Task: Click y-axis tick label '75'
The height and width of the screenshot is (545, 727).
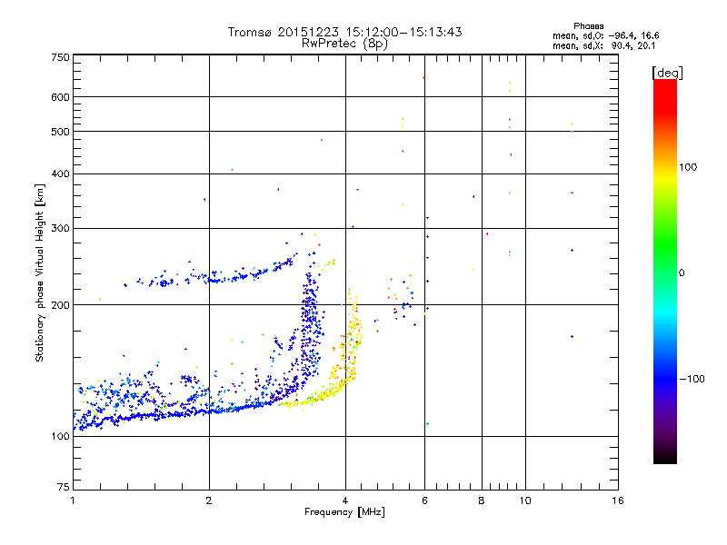Action: (x=64, y=487)
